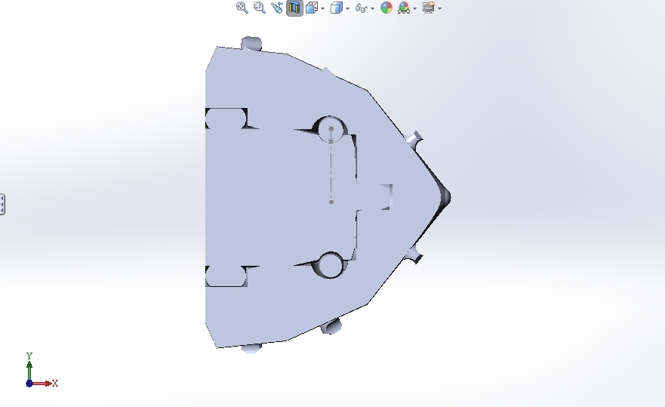
Task: Expand the Apply Scene dropdown arrow
Action: pos(415,8)
